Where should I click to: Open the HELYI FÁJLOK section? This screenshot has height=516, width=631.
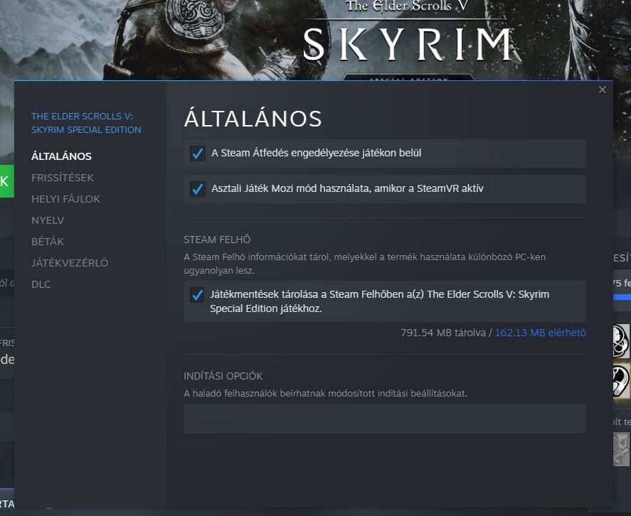click(65, 199)
